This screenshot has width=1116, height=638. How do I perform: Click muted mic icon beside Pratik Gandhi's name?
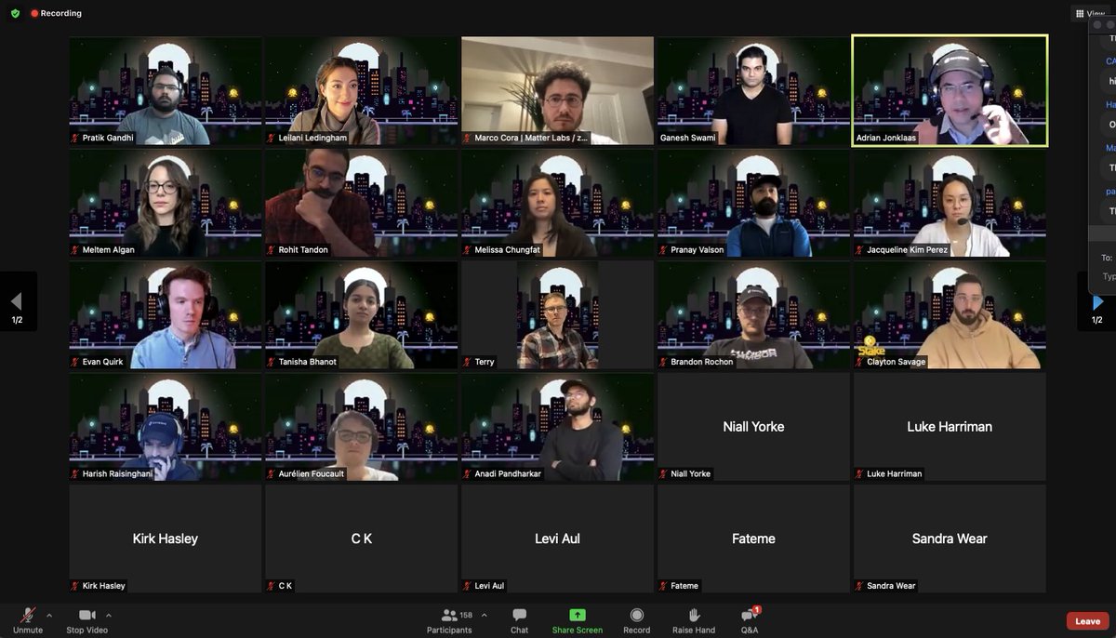point(76,138)
